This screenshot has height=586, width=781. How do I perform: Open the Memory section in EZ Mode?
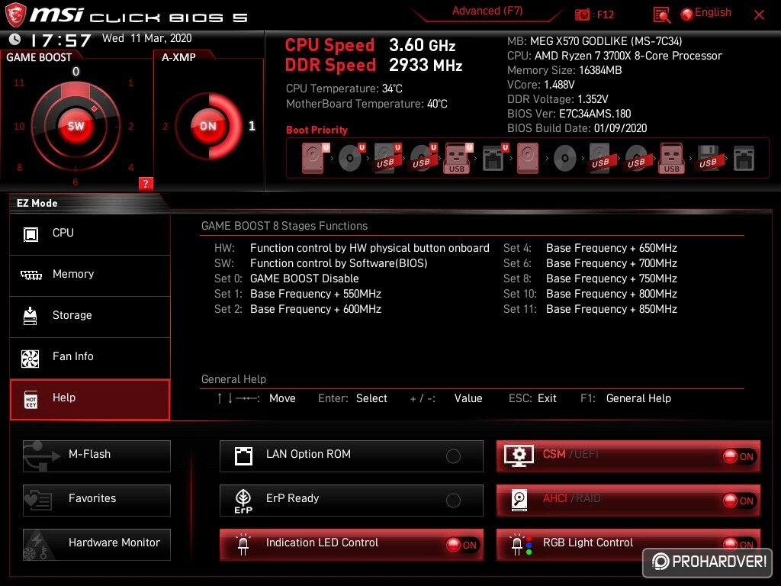(x=90, y=275)
